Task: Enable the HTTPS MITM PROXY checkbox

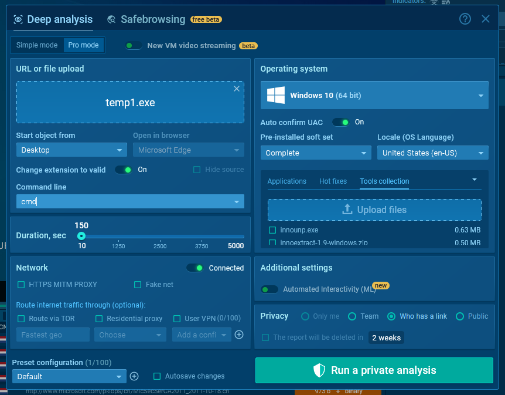Action: click(21, 285)
